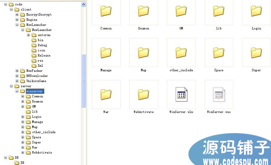Collapse the code tree node
Image resolution: width=271 pixels, height=165 pixels.
(x=5, y=4)
